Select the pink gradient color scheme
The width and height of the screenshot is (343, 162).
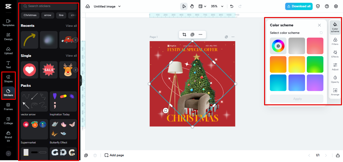click(x=315, y=46)
